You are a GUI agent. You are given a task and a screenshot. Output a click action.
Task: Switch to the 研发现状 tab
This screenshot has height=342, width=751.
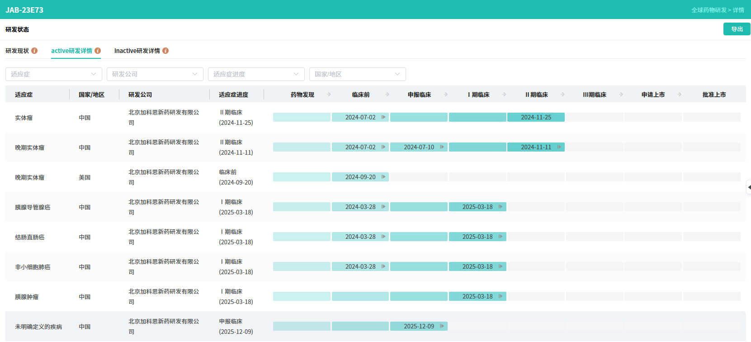[x=17, y=51]
